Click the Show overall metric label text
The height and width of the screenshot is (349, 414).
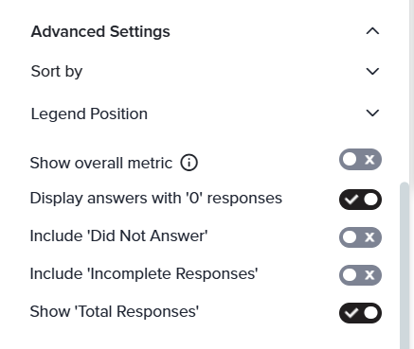(101, 163)
